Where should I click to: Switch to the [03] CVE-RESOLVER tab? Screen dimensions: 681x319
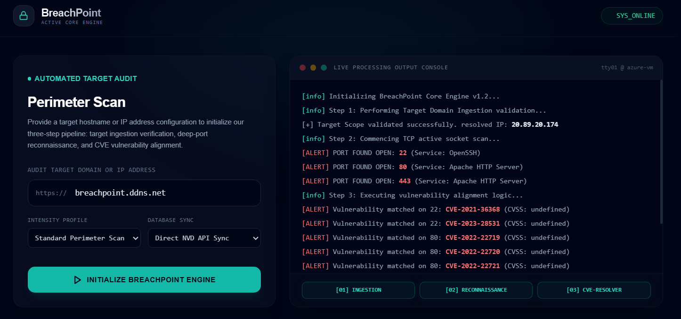click(594, 290)
